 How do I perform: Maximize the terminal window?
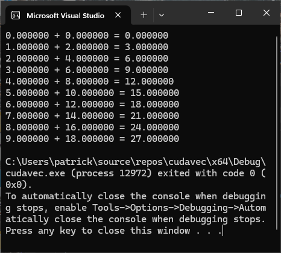239,13
